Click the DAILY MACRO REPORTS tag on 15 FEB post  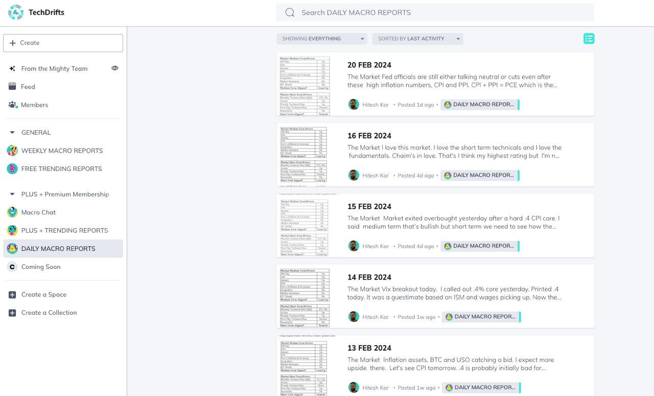coord(480,246)
